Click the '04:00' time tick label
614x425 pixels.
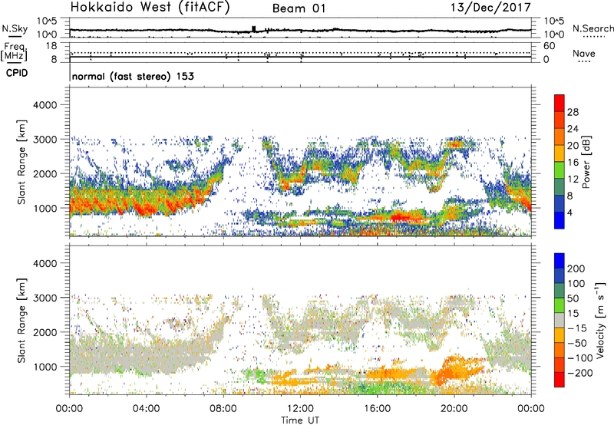146,409
